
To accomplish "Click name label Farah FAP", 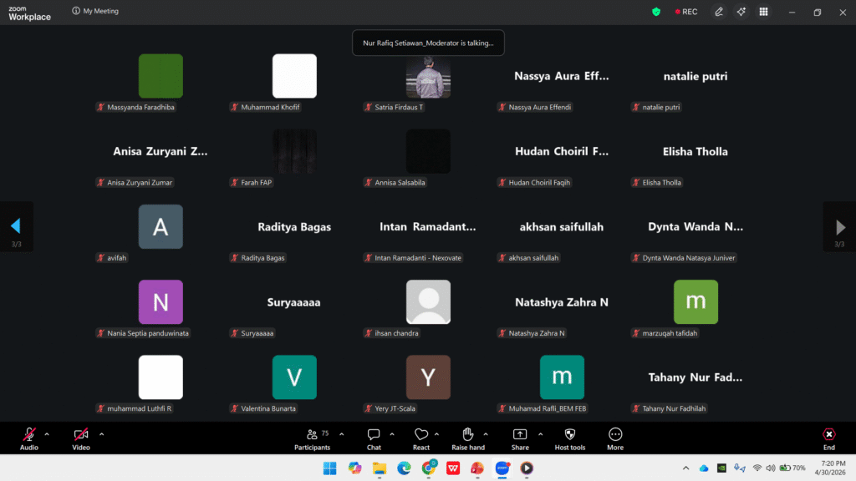I will tap(251, 182).
